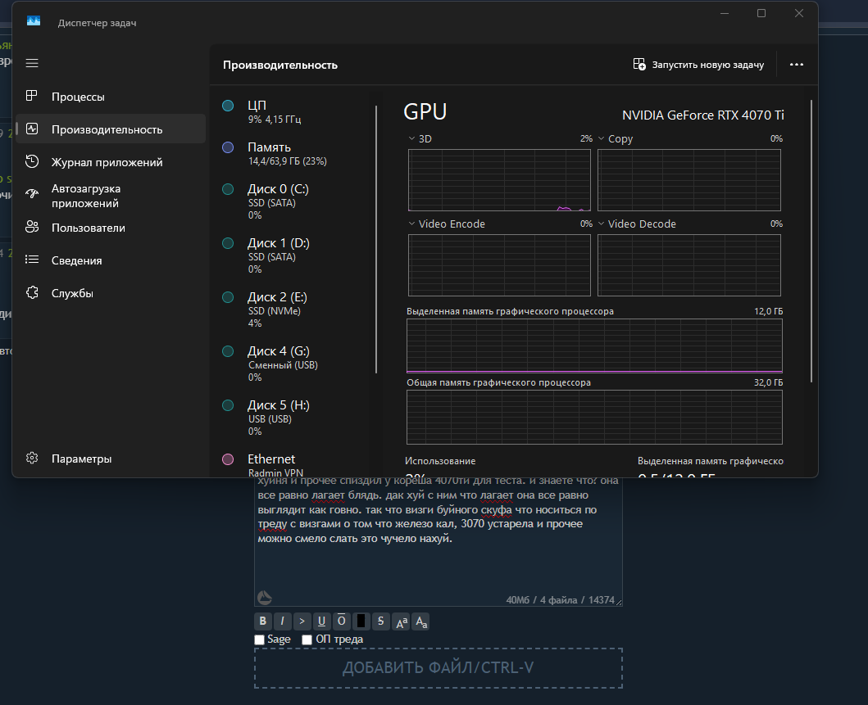Maximize the Task Manager window

coord(761,13)
